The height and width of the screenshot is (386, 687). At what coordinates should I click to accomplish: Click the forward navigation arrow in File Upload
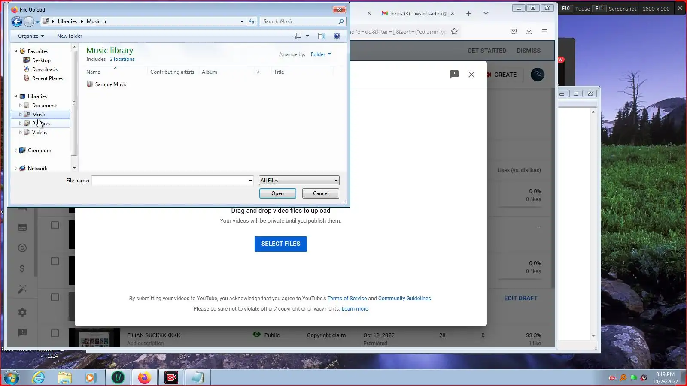(29, 21)
